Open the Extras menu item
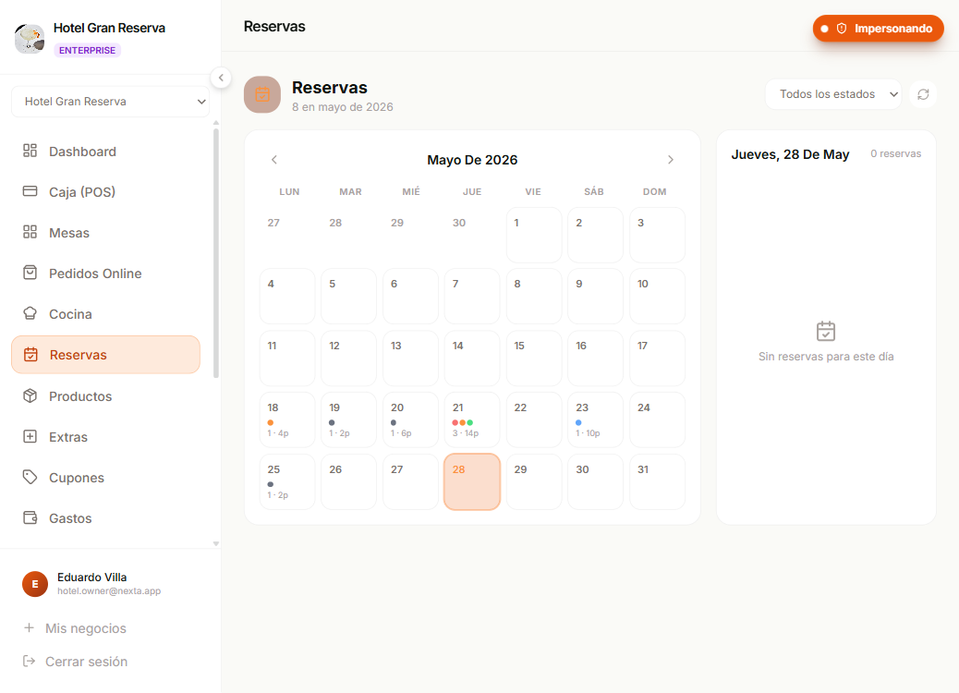 click(x=106, y=437)
